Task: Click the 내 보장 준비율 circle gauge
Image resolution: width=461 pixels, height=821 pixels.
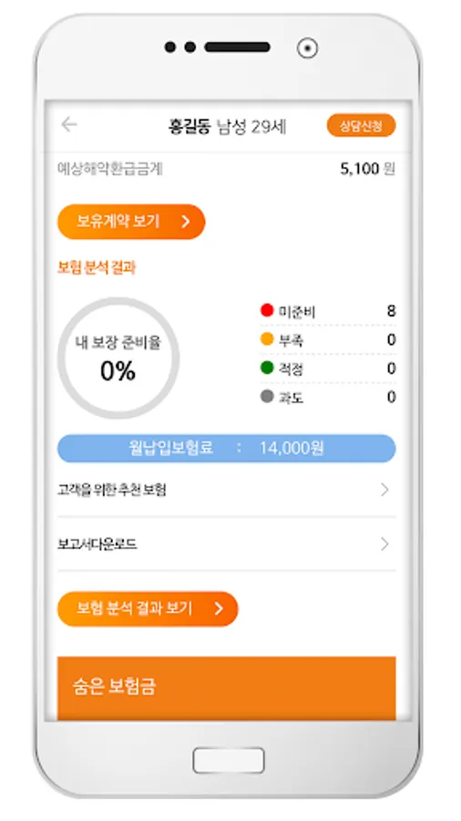Action: 118,359
